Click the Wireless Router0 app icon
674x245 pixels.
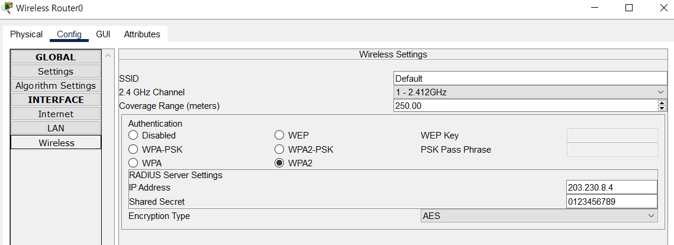coord(8,8)
